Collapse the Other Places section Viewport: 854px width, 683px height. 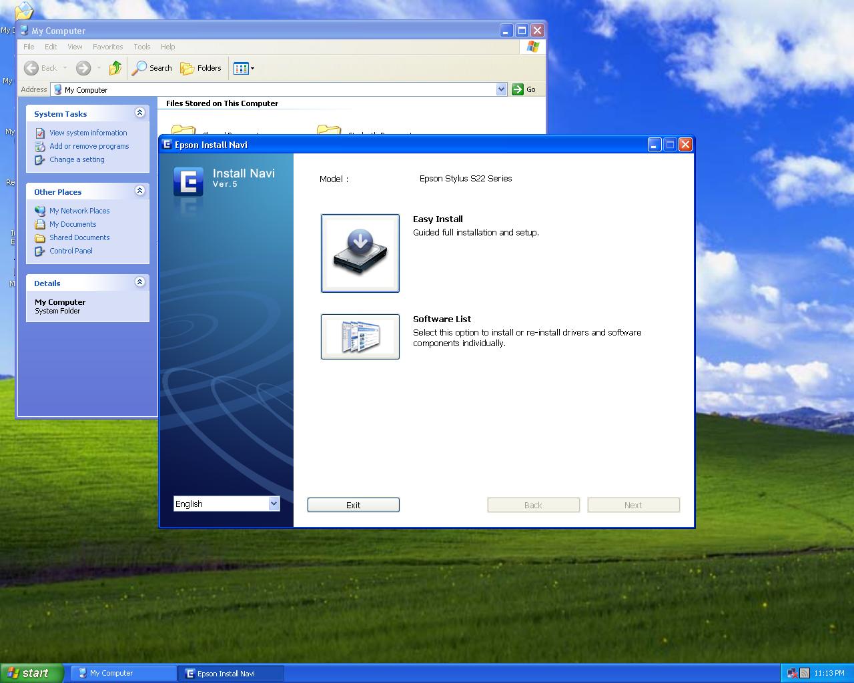tap(140, 191)
